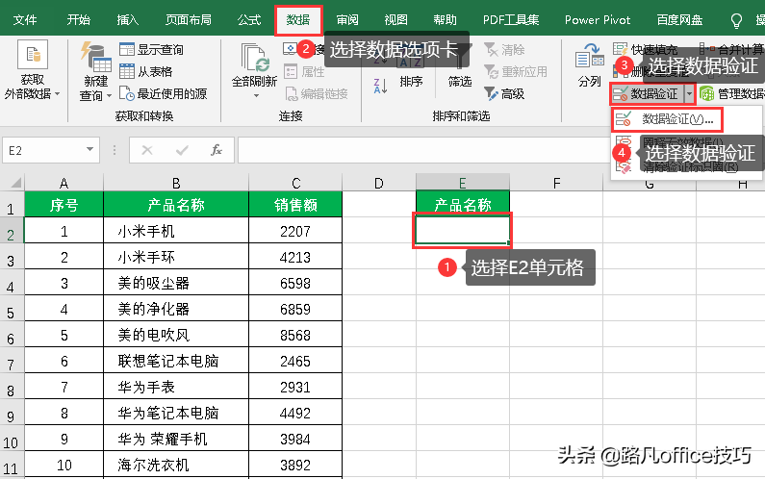
Task: Click 清除 filter option
Action: 504,49
